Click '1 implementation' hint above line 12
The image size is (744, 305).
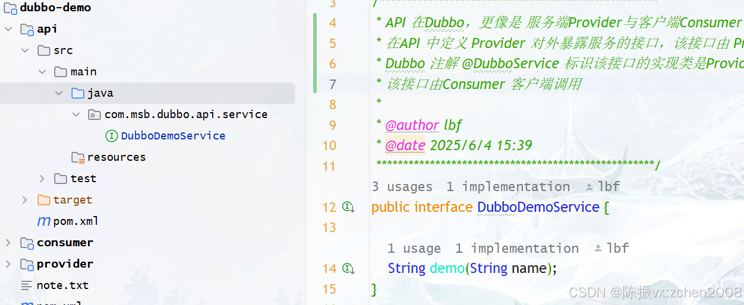point(508,187)
